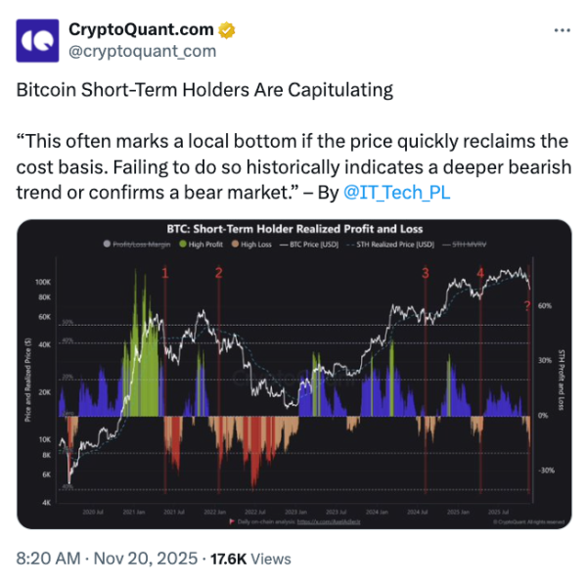Open the three-dot more options menu
This screenshot has width=587, height=584.
coord(561,30)
